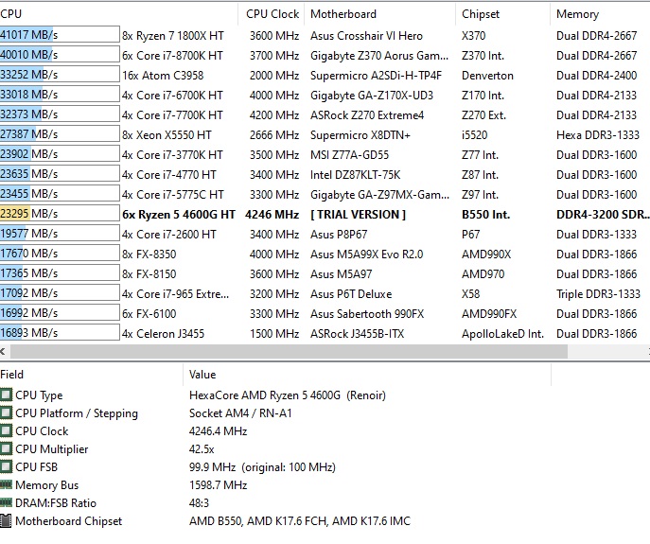Select the 8x FX-8350 row
The width and height of the screenshot is (650, 544).
[325, 254]
